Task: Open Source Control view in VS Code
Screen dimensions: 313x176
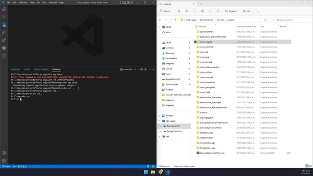Action: click(4, 25)
